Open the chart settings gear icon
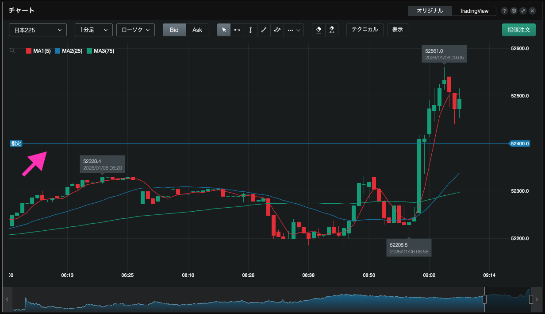545x314 pixels. pos(514,11)
